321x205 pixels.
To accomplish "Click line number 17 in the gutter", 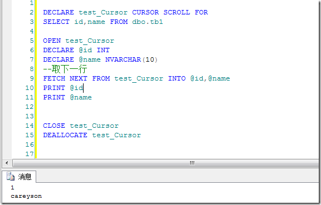I will tap(30, 154).
